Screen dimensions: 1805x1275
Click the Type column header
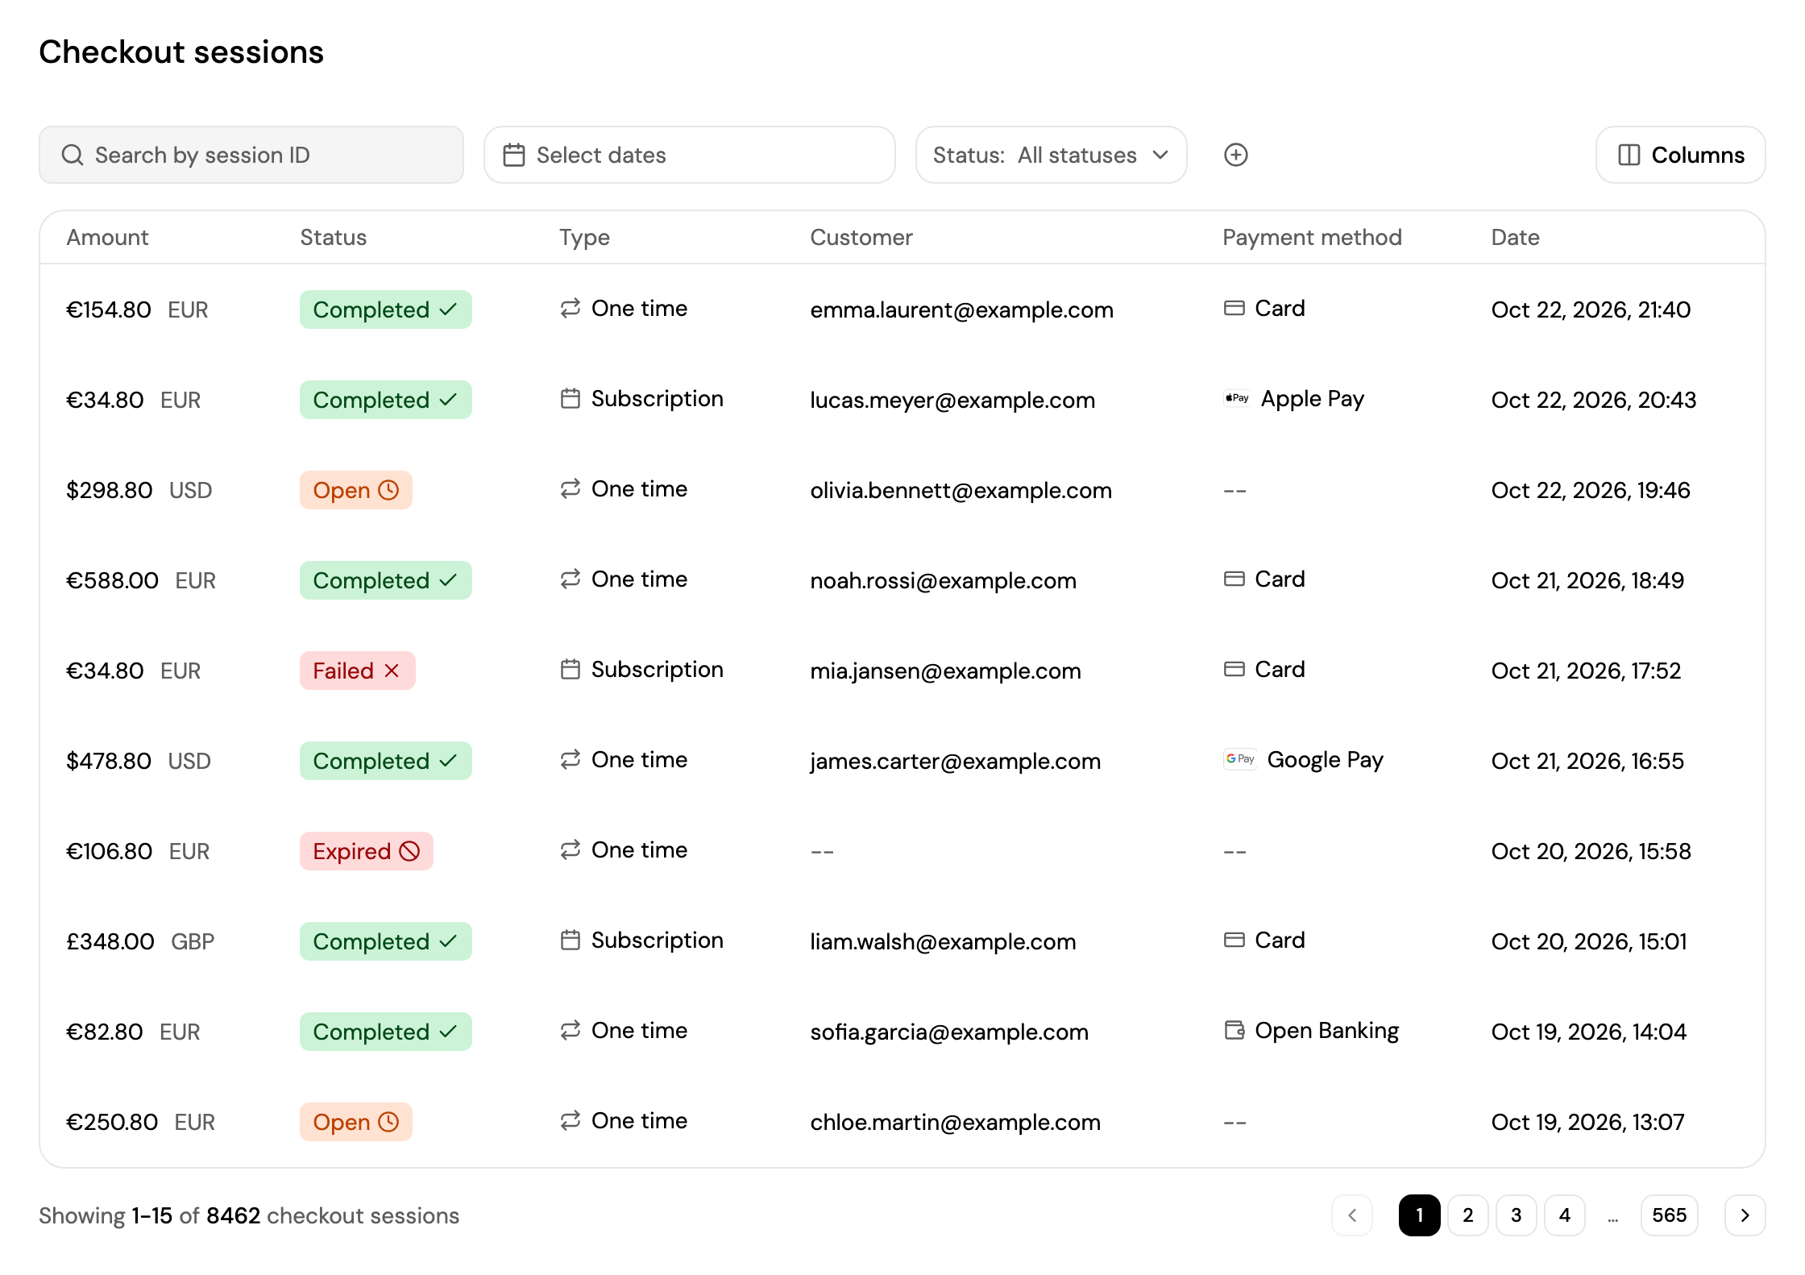click(584, 238)
